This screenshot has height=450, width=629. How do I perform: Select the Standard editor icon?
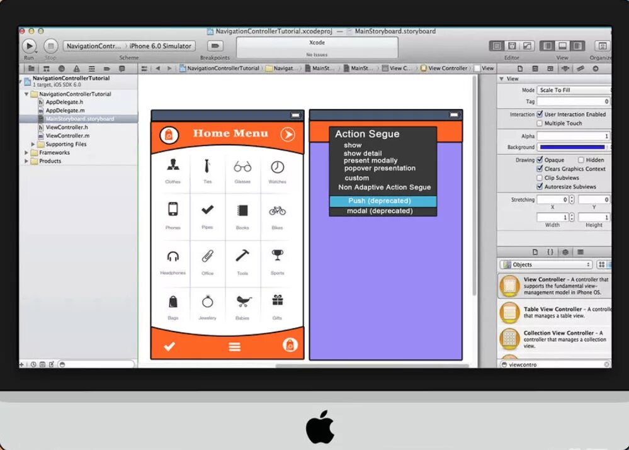[497, 46]
